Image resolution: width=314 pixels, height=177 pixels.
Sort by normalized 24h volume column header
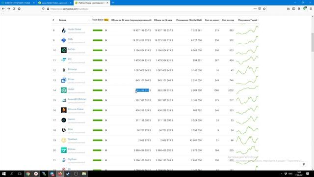click(131, 20)
